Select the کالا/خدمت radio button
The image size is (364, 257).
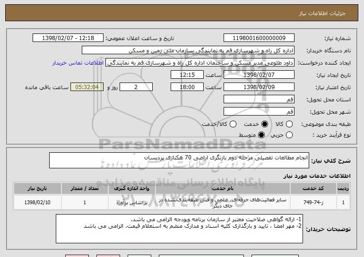point(233,124)
